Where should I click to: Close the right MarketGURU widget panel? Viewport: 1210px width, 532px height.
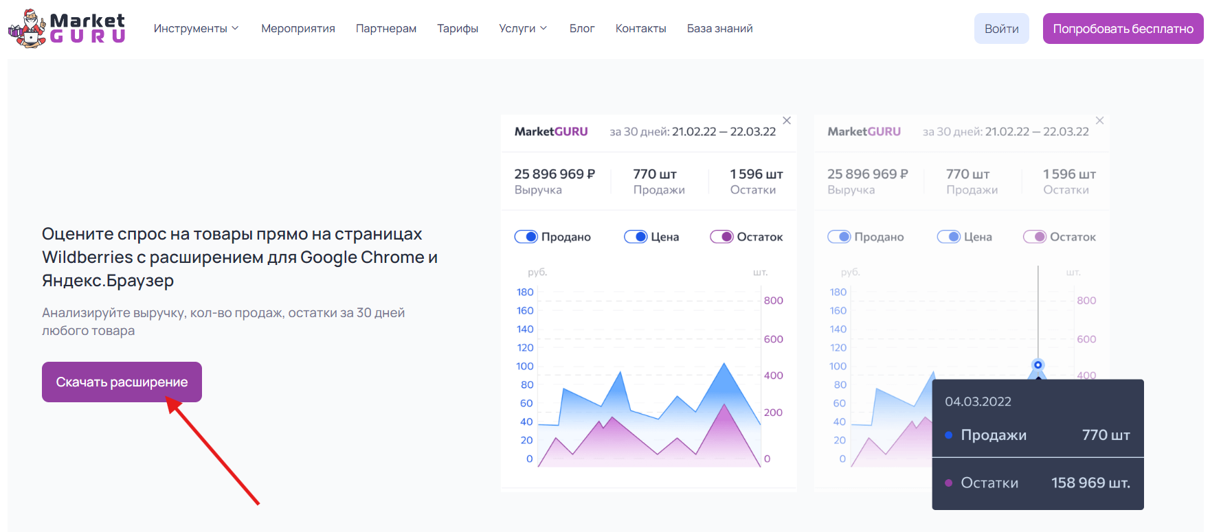click(1099, 121)
